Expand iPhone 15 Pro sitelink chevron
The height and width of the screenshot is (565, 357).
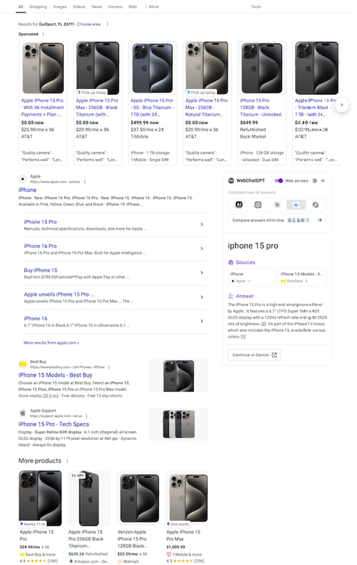click(x=202, y=224)
